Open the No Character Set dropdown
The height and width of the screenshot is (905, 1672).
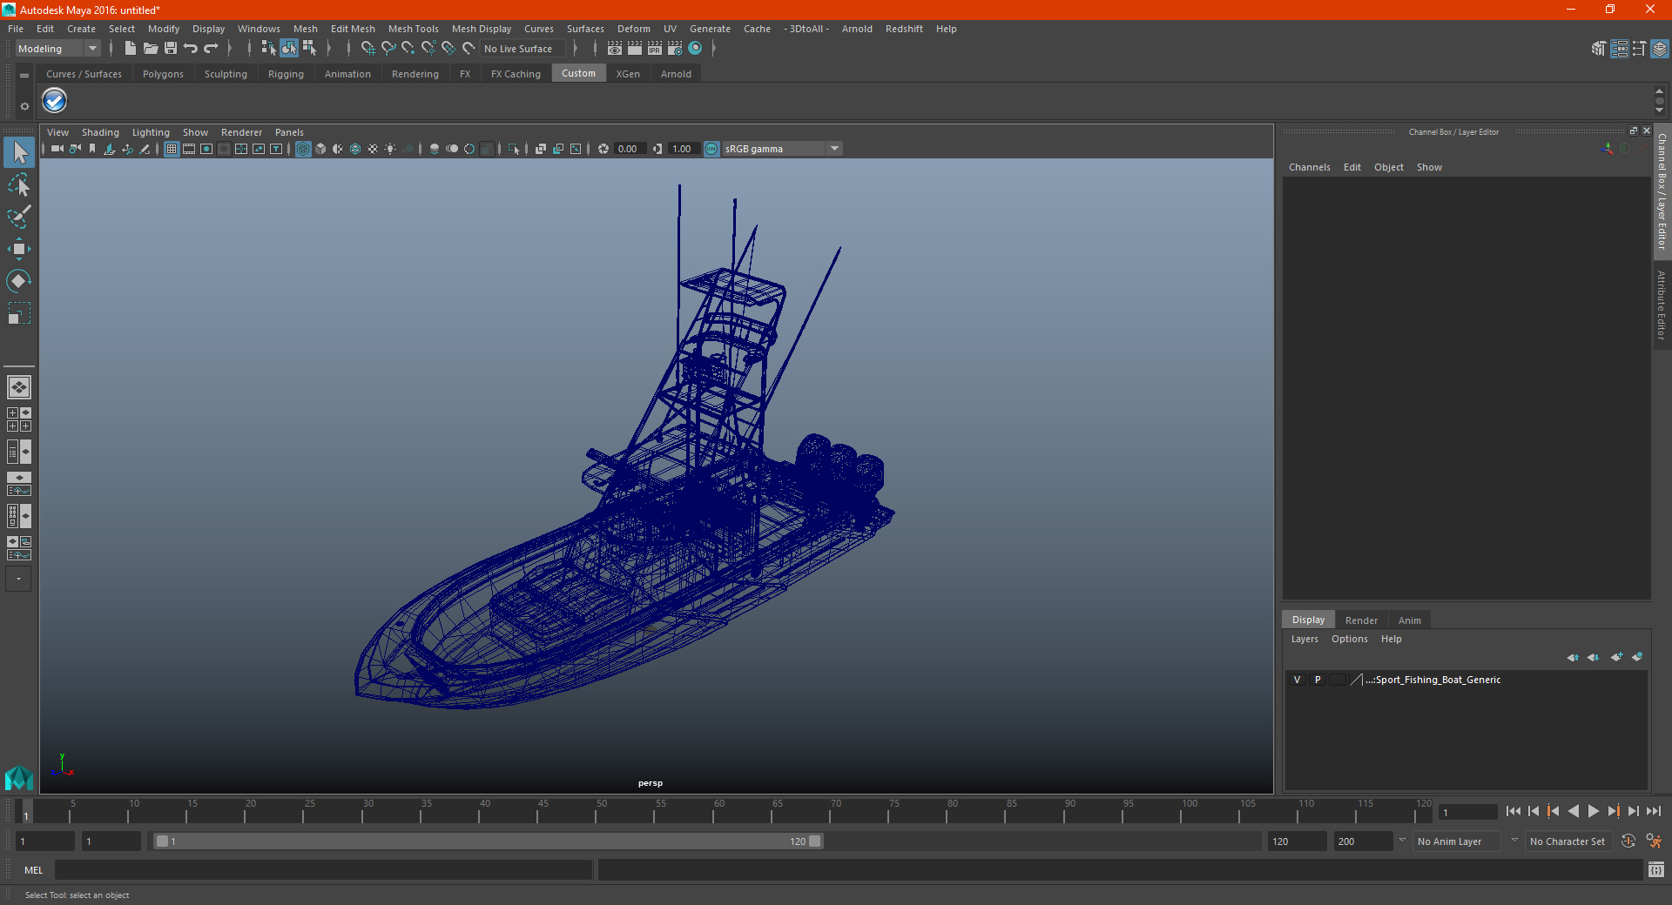pyautogui.click(x=1567, y=841)
